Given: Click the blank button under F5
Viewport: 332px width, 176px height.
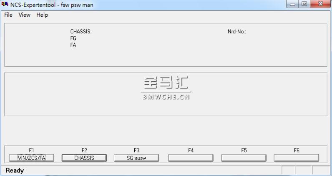Looking at the screenshot, I should click(244, 158).
